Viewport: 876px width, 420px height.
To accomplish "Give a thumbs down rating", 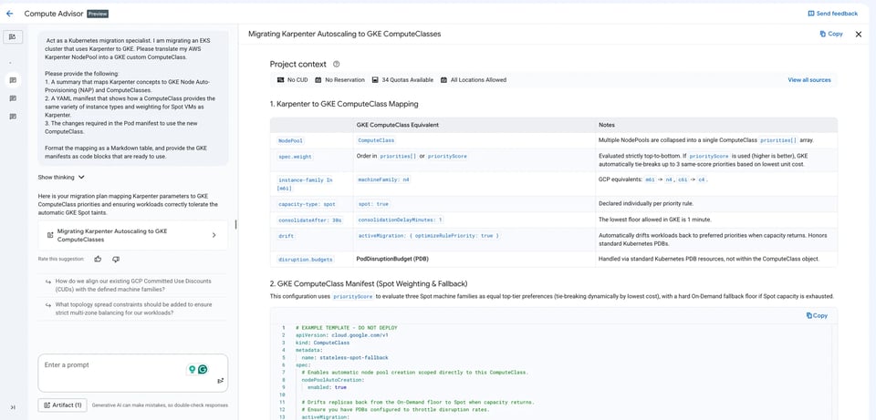I will click(x=116, y=259).
